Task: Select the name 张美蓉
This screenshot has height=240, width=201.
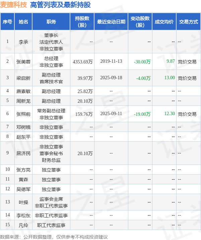Action: 23,62
